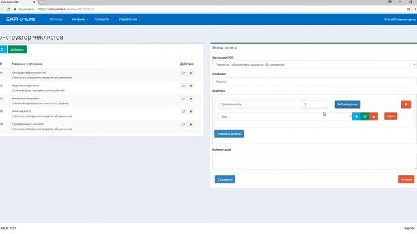Reload the browser page
The height and width of the screenshot is (234, 417).
[8, 9]
